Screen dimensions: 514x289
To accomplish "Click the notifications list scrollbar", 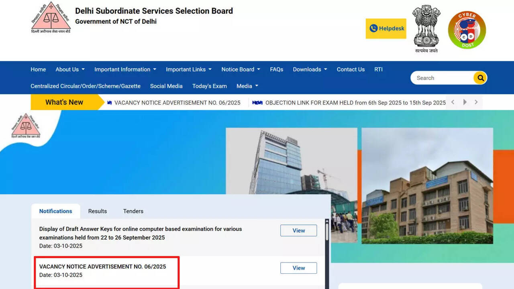I will pyautogui.click(x=327, y=233).
